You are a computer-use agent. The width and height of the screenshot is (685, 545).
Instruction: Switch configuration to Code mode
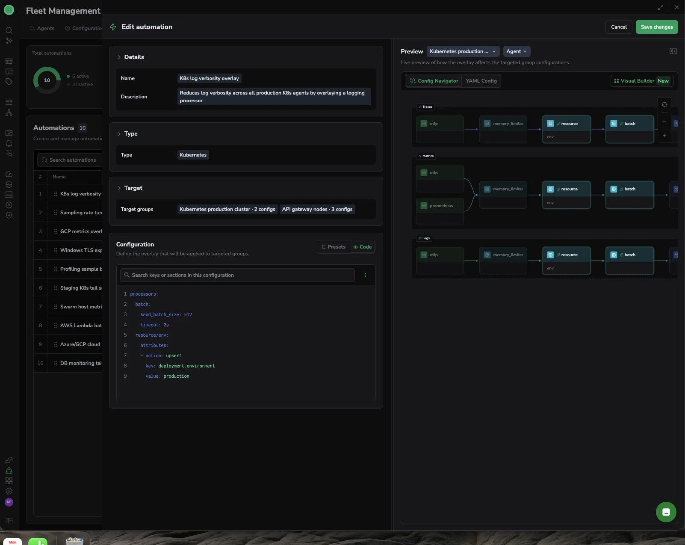point(362,247)
